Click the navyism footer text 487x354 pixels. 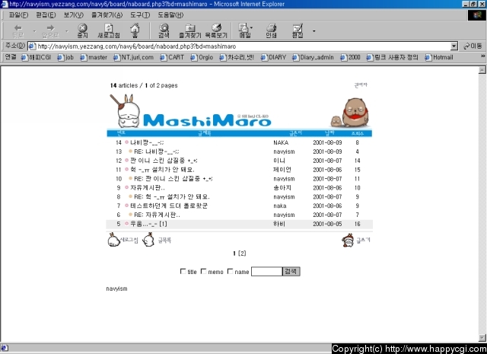(x=116, y=289)
